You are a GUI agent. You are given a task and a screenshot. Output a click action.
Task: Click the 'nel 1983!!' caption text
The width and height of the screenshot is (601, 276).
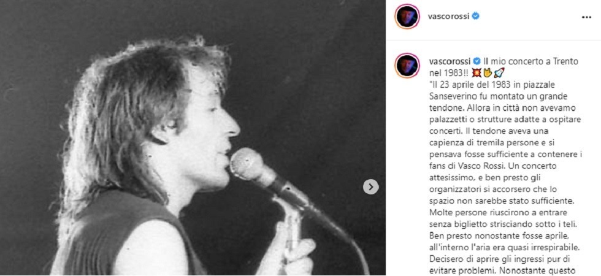click(x=443, y=72)
